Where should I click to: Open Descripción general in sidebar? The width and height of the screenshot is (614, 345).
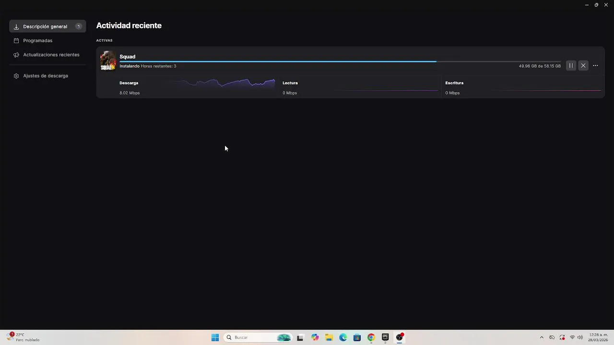click(47, 26)
